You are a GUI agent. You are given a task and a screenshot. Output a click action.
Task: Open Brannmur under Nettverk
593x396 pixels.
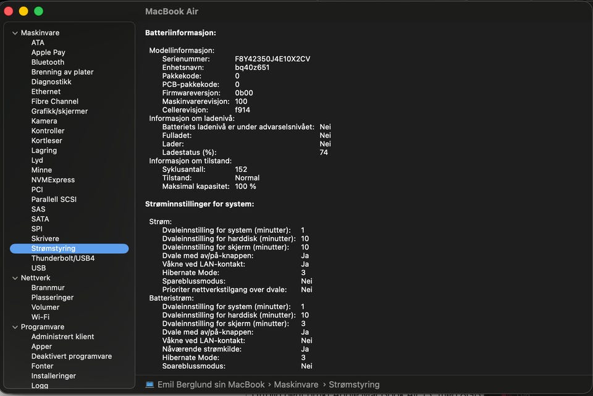click(48, 288)
